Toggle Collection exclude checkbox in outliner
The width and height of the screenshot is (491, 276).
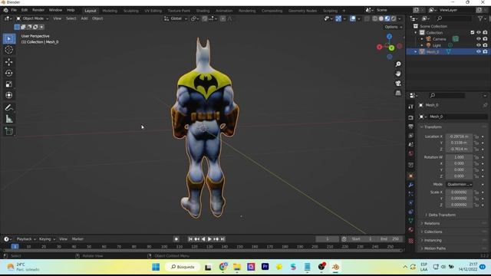pos(473,32)
